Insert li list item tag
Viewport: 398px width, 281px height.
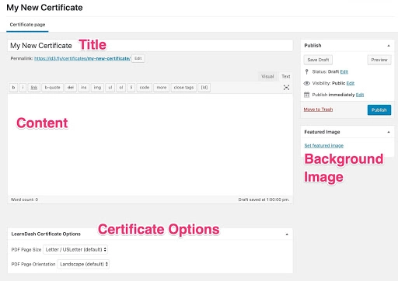tap(131, 88)
